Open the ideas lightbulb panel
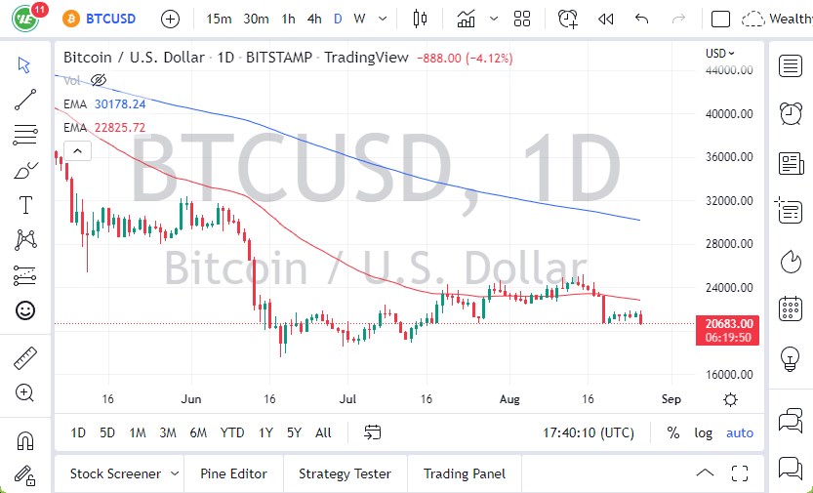The width and height of the screenshot is (813, 493). point(791,358)
